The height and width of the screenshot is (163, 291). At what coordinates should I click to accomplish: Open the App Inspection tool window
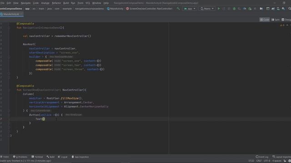tap(80, 157)
